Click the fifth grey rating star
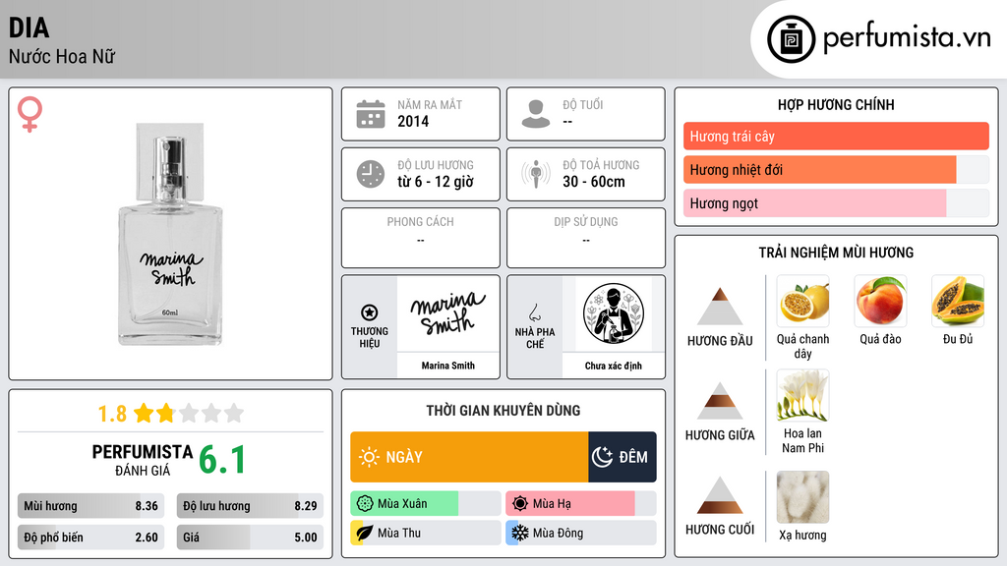 (x=234, y=413)
